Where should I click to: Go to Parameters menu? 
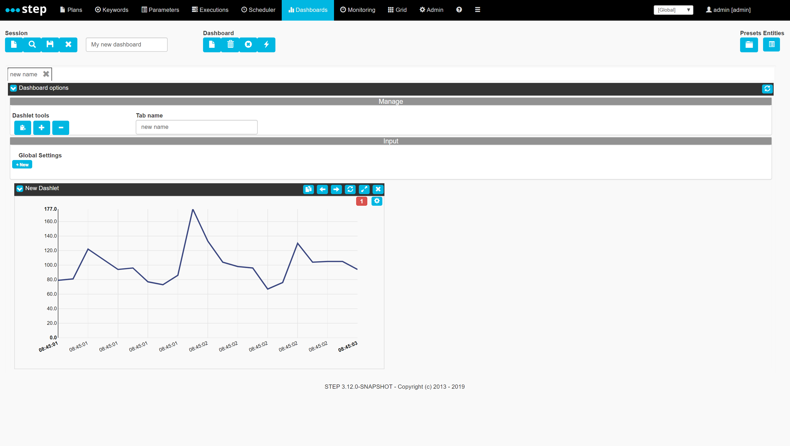tap(160, 10)
